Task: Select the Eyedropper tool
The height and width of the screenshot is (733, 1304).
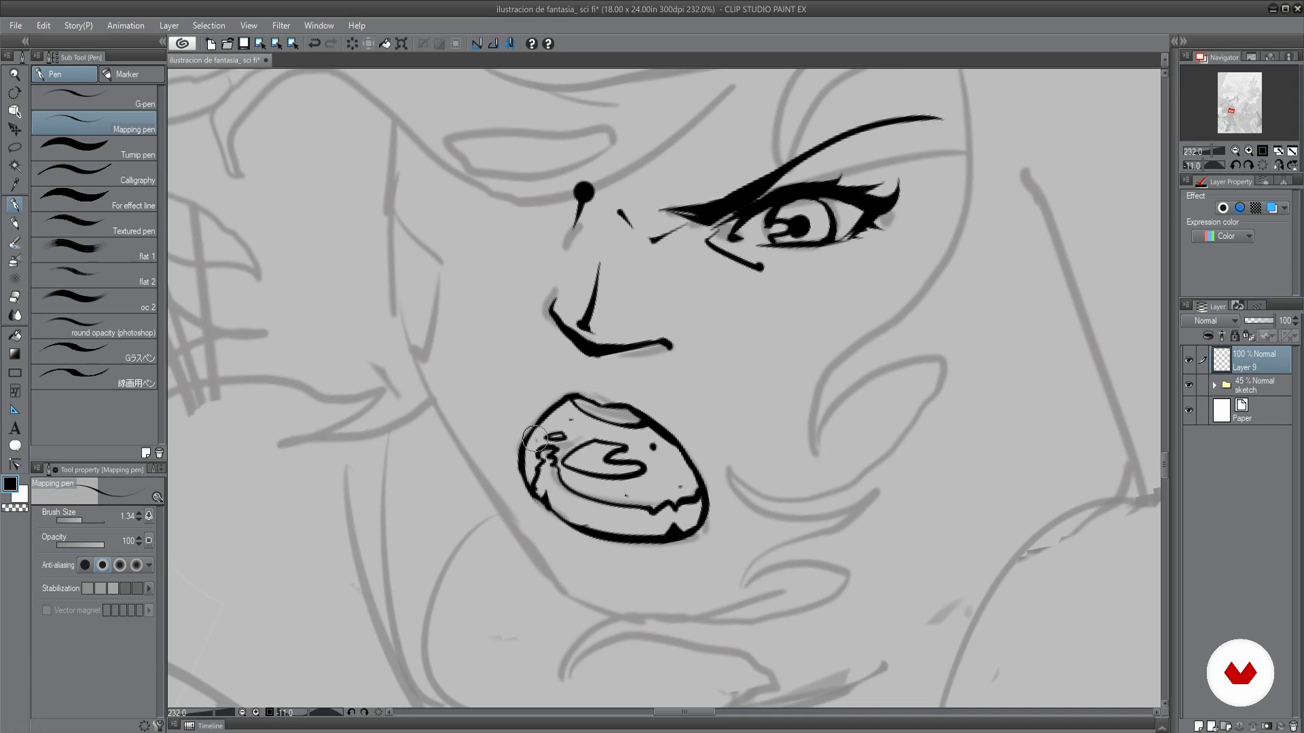Action: [14, 184]
